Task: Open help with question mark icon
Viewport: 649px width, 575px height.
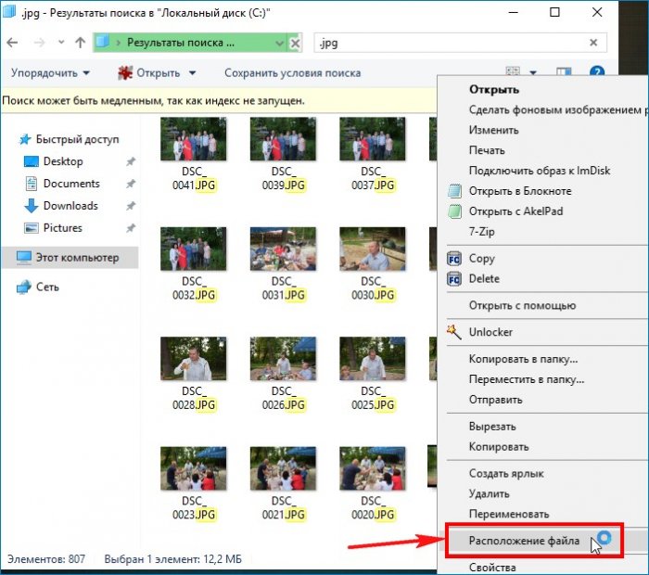Action: pyautogui.click(x=597, y=72)
